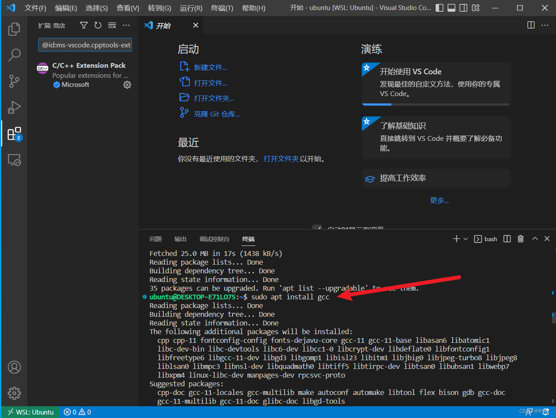Screen dimensions: 556x418
Task: Open Remote Explorer view
Action: click(x=14, y=160)
